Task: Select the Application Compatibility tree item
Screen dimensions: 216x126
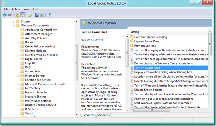Action: [x=41, y=30]
